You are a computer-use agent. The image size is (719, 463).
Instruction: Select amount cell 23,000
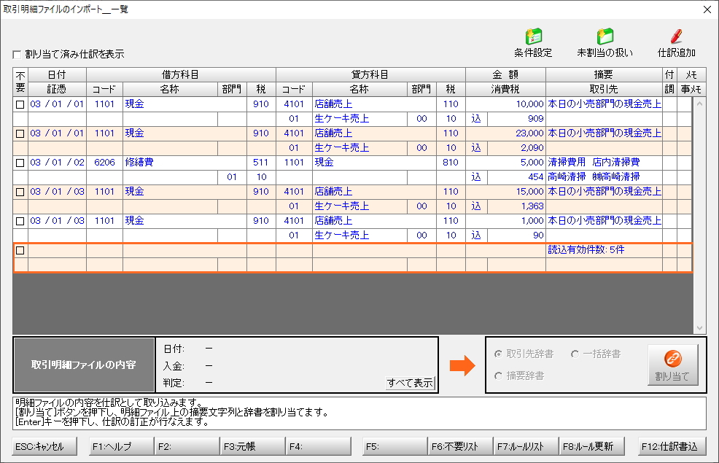pos(506,133)
